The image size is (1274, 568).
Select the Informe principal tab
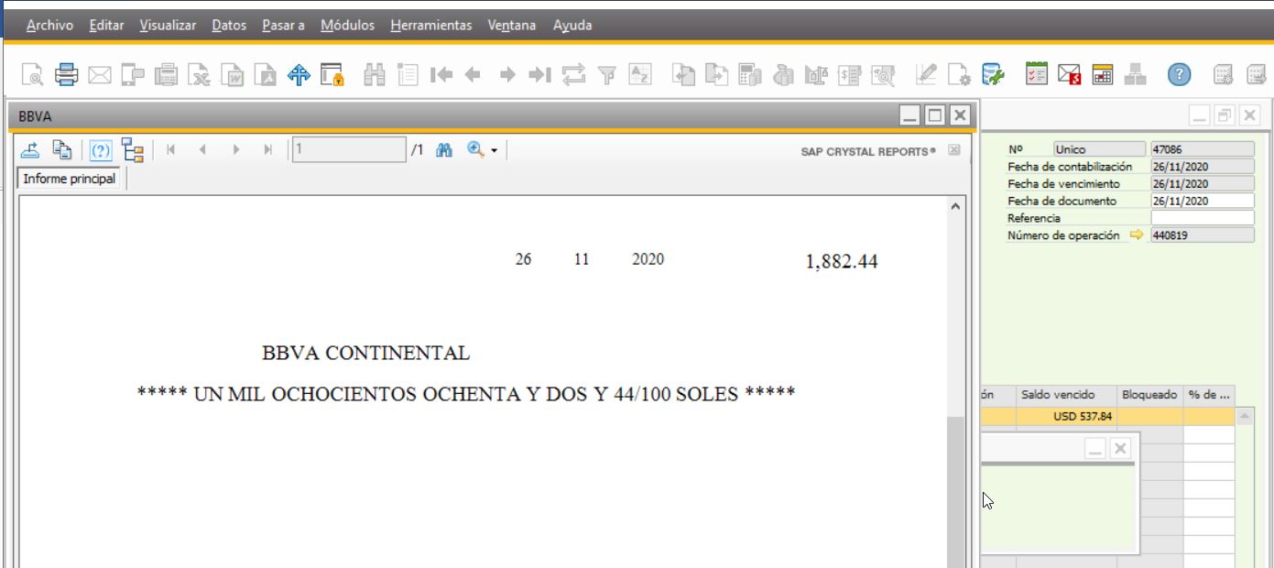pyautogui.click(x=71, y=179)
